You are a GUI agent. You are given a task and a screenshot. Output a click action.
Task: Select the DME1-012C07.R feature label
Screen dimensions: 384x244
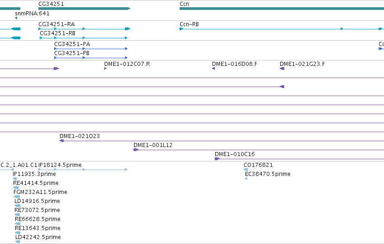click(x=127, y=64)
